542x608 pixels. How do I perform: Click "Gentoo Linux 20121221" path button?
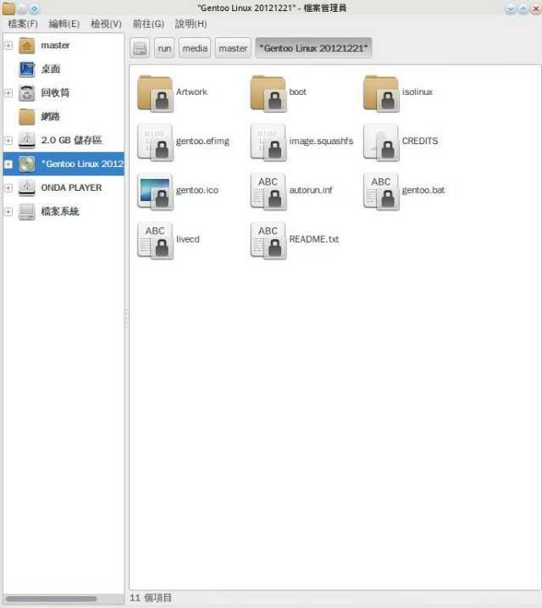tap(313, 48)
